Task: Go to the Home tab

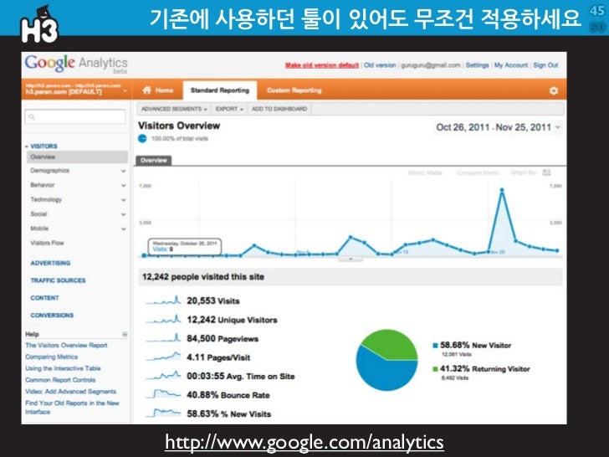Action: (157, 90)
